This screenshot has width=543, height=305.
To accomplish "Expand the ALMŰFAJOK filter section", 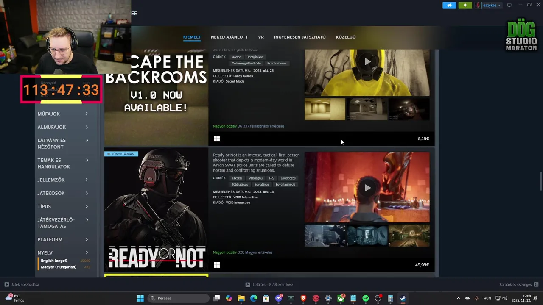I will coord(63,127).
